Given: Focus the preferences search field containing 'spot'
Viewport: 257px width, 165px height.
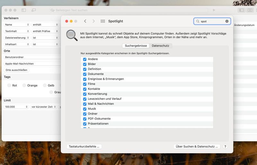Looking at the screenshot, I should click(212, 21).
